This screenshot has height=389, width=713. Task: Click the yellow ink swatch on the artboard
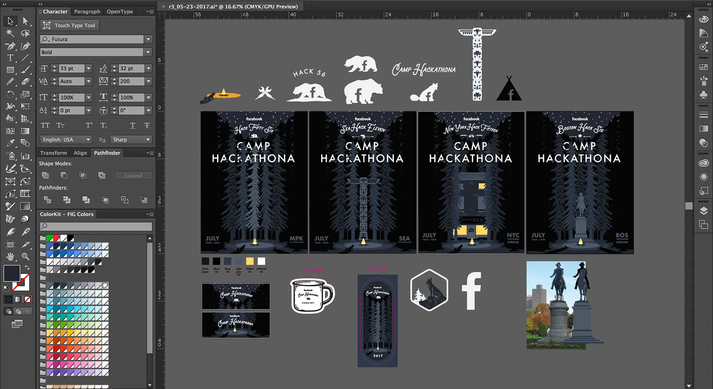(250, 261)
